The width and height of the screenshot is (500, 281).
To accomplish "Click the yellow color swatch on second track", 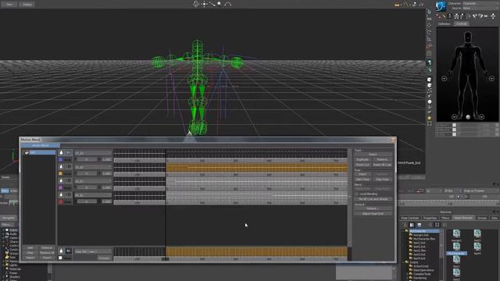I will click(60, 173).
